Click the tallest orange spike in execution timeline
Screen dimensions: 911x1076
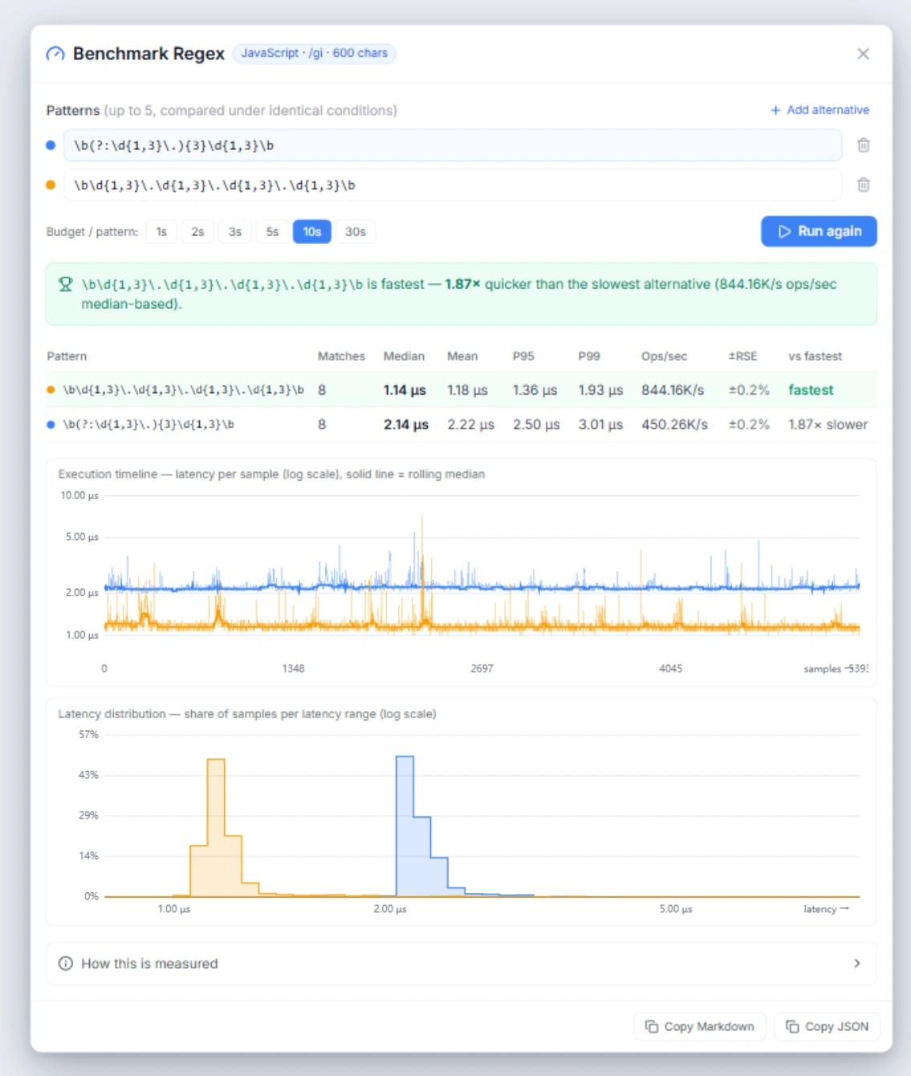click(x=422, y=570)
